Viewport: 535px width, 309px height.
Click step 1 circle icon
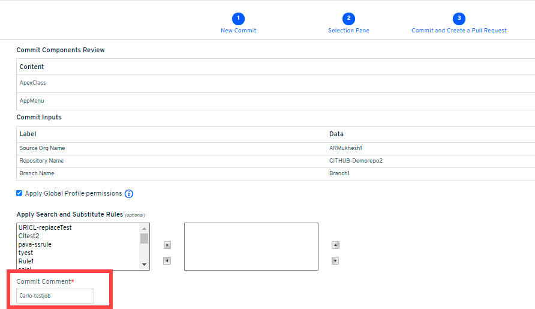[238, 19]
